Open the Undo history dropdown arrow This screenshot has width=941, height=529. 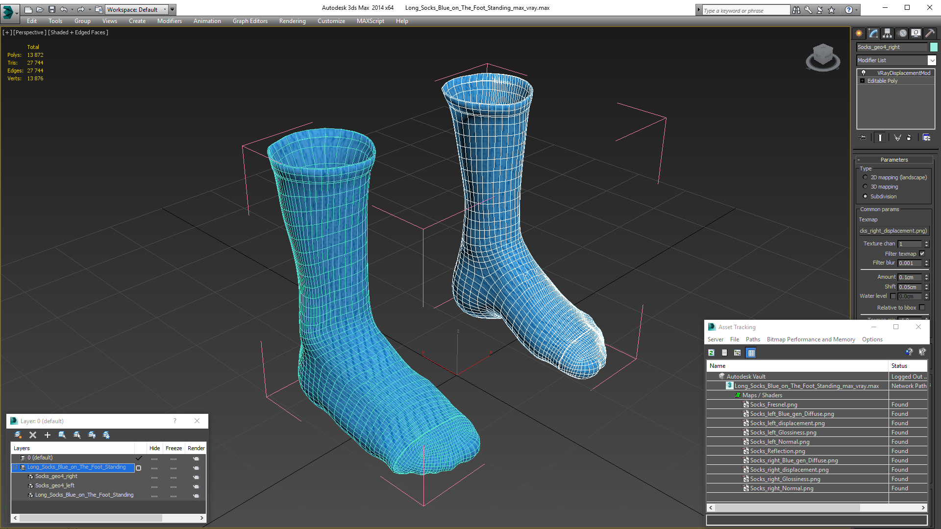[x=72, y=9]
